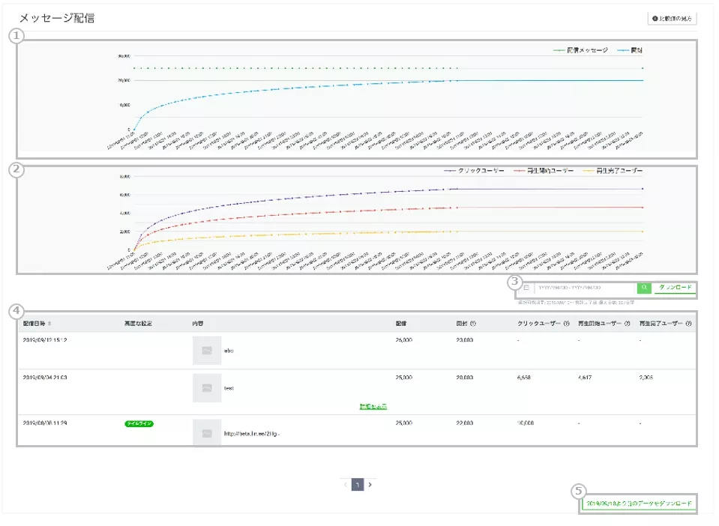The height and width of the screenshot is (526, 719).
Task: Click help icon beside 再生完了ユーザー header
Action: coord(688,324)
